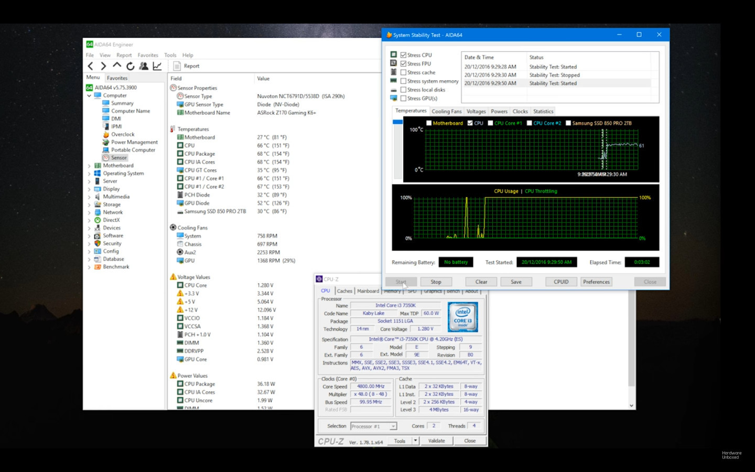Click the DMI tree item
This screenshot has width=755, height=472.
click(x=116, y=119)
